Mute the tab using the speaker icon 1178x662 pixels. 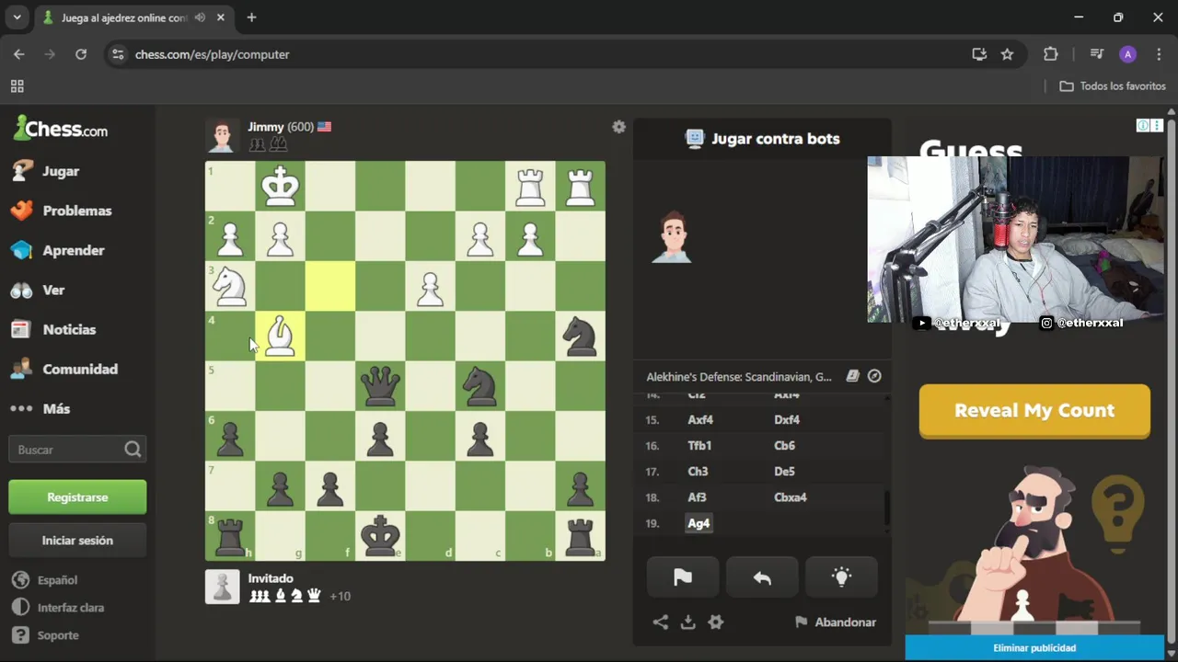coord(200,17)
